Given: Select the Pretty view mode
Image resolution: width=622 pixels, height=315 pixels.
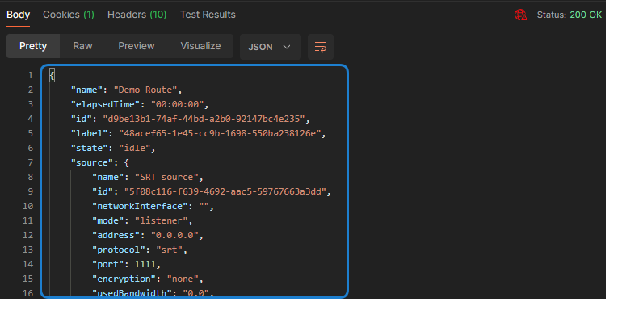Looking at the screenshot, I should pos(33,46).
